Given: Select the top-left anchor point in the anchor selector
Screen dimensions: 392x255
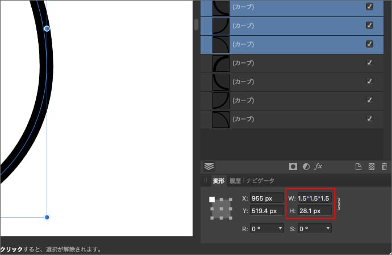Looking at the screenshot, I should pyautogui.click(x=212, y=199).
